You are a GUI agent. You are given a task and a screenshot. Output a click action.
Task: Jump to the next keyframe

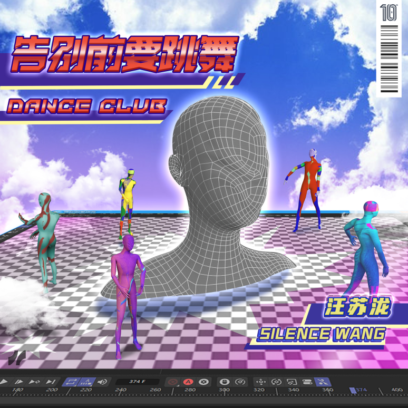click(x=34, y=382)
